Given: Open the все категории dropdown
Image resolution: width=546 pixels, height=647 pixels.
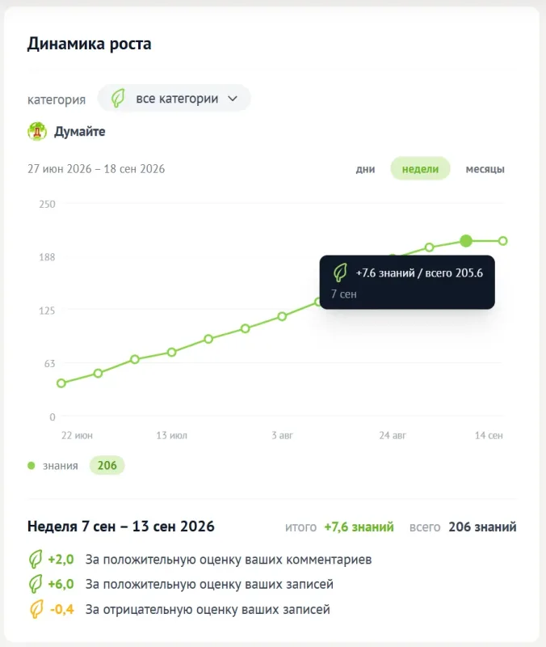Looking at the screenshot, I should pyautogui.click(x=174, y=98).
